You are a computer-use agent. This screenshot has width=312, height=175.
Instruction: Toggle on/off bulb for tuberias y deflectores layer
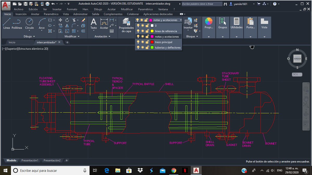138,47
